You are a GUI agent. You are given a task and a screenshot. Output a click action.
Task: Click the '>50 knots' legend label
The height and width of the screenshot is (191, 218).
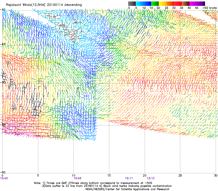pyautogui.click(x=209, y=8)
